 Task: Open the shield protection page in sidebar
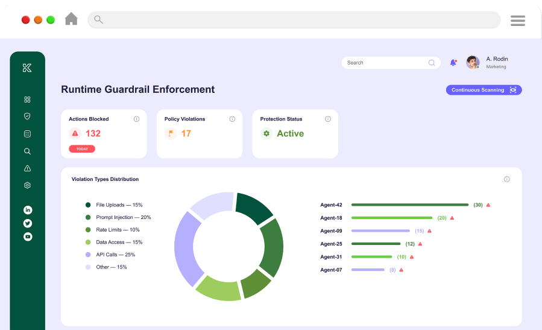click(x=27, y=116)
